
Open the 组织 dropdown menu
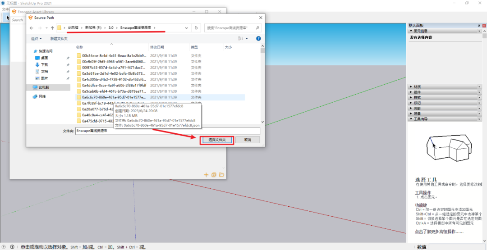pyautogui.click(x=37, y=39)
